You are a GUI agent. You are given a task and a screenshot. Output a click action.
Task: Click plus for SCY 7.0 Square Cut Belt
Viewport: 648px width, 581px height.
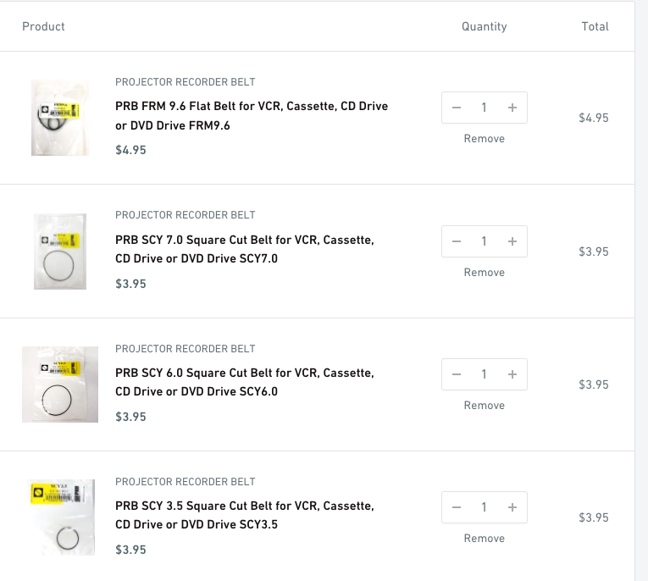click(x=512, y=241)
